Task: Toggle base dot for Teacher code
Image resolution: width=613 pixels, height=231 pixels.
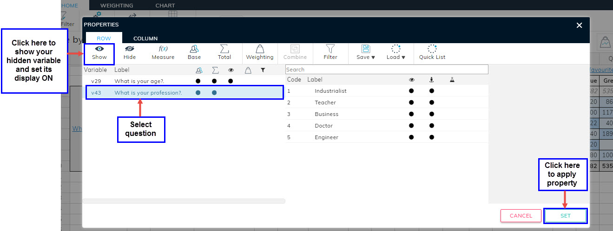Action: (432, 103)
